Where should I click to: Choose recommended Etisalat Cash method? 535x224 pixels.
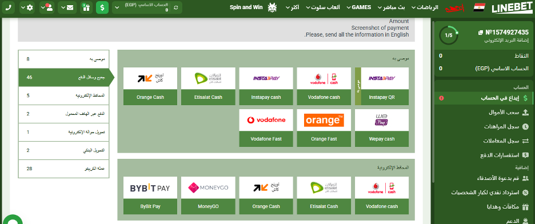pos(208,86)
